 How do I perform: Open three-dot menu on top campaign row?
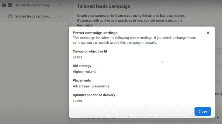61,5
